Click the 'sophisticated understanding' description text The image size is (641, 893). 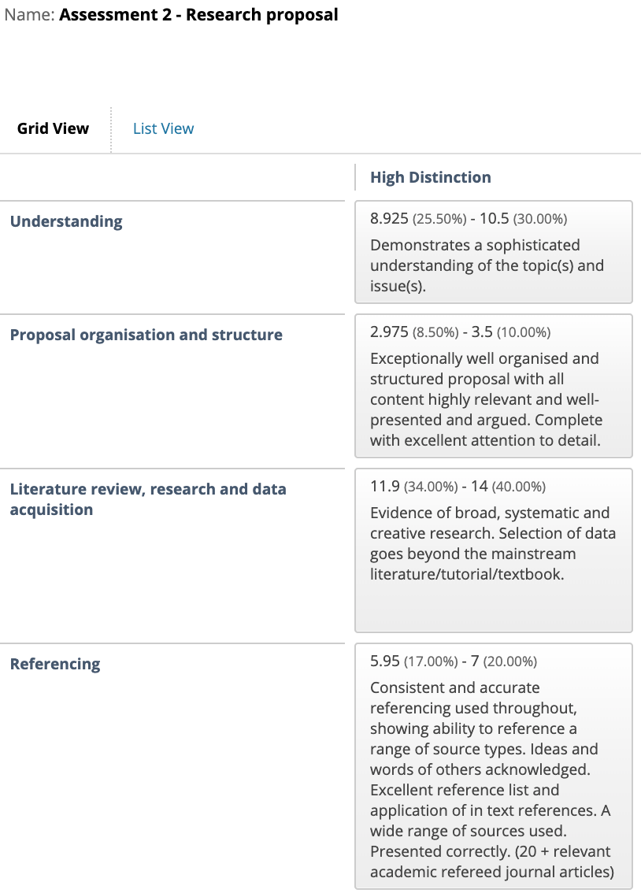487,265
